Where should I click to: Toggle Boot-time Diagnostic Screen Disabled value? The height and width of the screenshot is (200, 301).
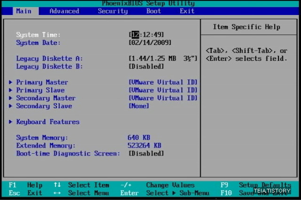pyautogui.click(x=146, y=153)
